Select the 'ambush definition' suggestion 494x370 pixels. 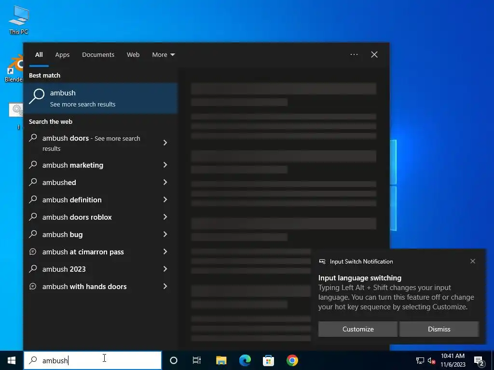tap(100, 199)
